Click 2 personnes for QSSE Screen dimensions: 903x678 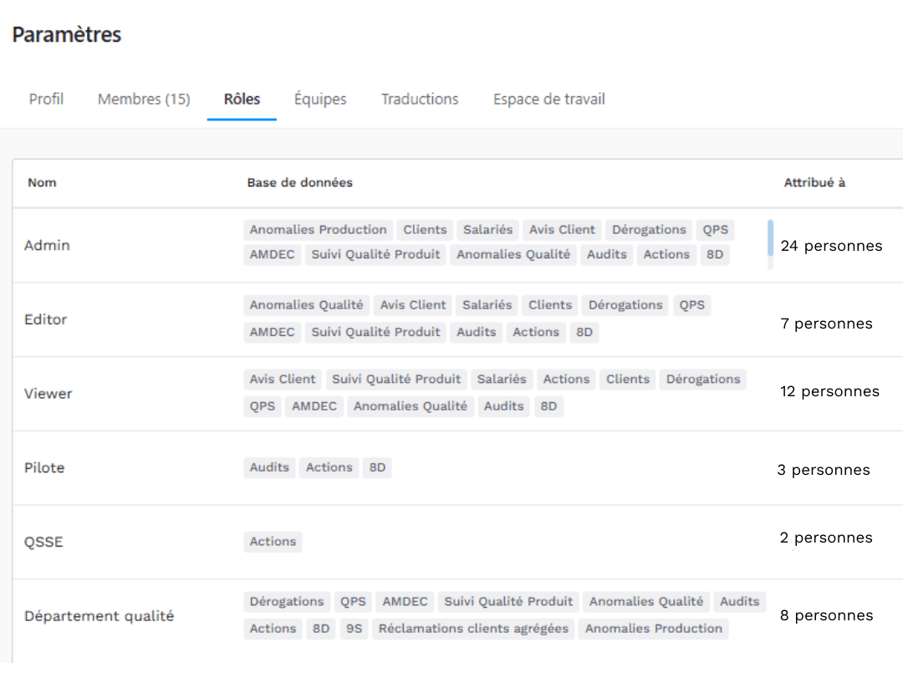pos(826,538)
